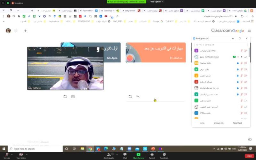This screenshot has height=160, width=256.
Task: Open the Reactions menu icon
Action: tap(164, 155)
